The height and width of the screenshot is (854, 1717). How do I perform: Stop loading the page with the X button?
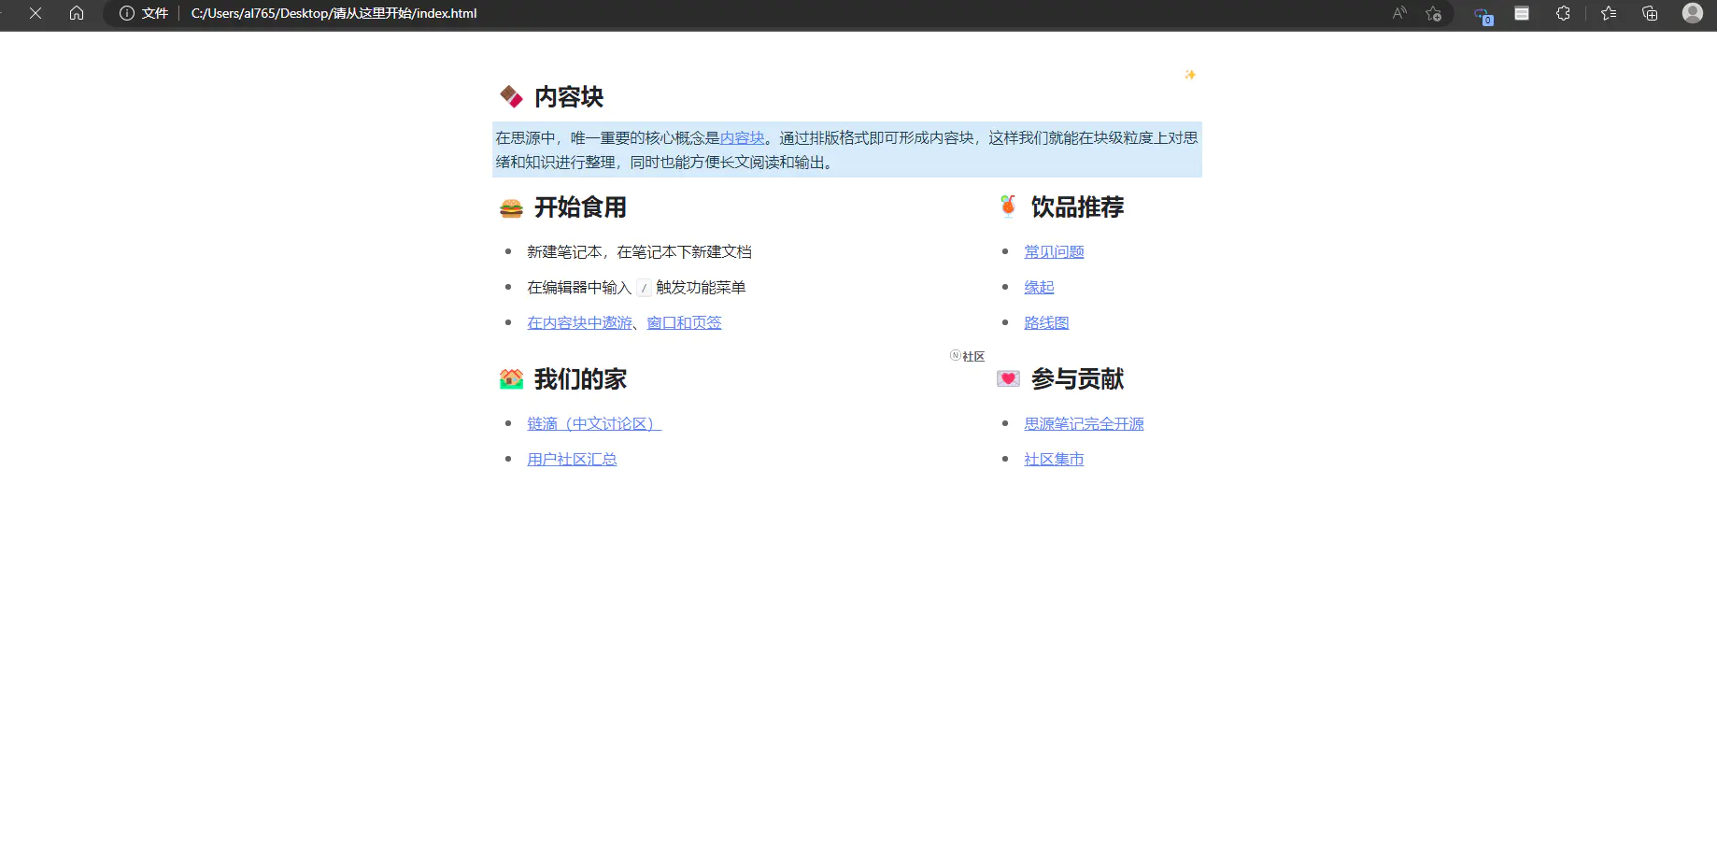(x=35, y=13)
